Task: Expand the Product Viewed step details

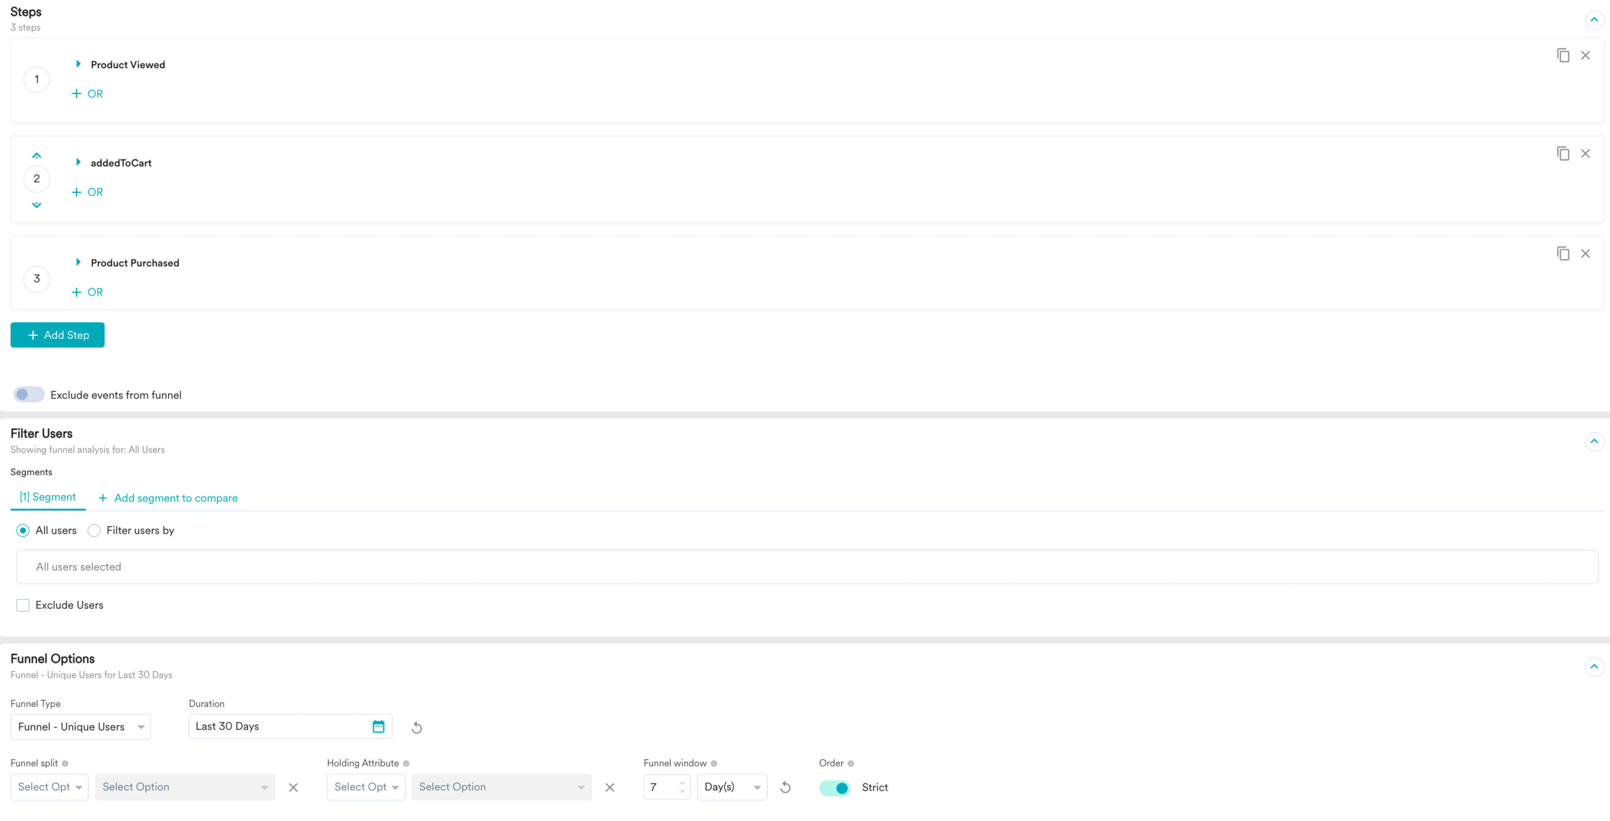Action: (78, 64)
